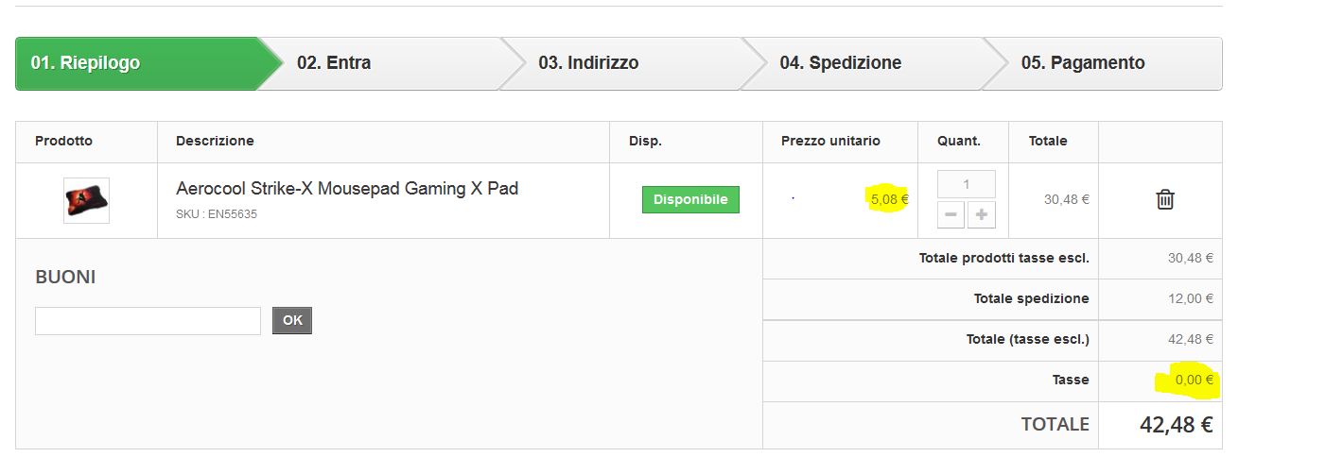
Task: Click the quantity input field
Action: [x=966, y=184]
